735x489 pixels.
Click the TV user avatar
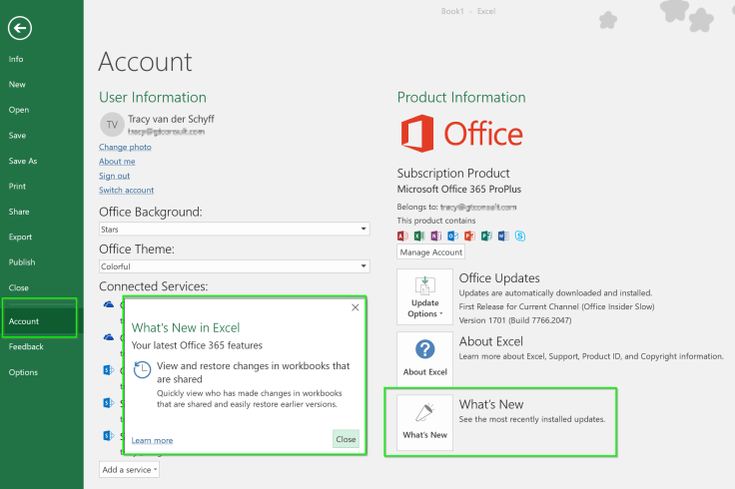pyautogui.click(x=111, y=124)
